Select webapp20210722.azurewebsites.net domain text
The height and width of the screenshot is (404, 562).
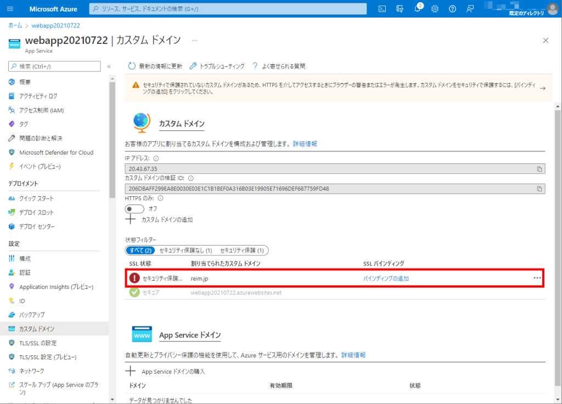(236, 293)
